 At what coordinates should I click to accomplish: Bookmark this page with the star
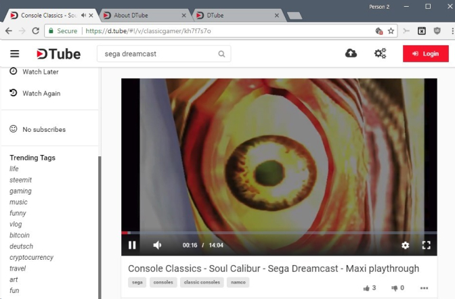pyautogui.click(x=391, y=30)
